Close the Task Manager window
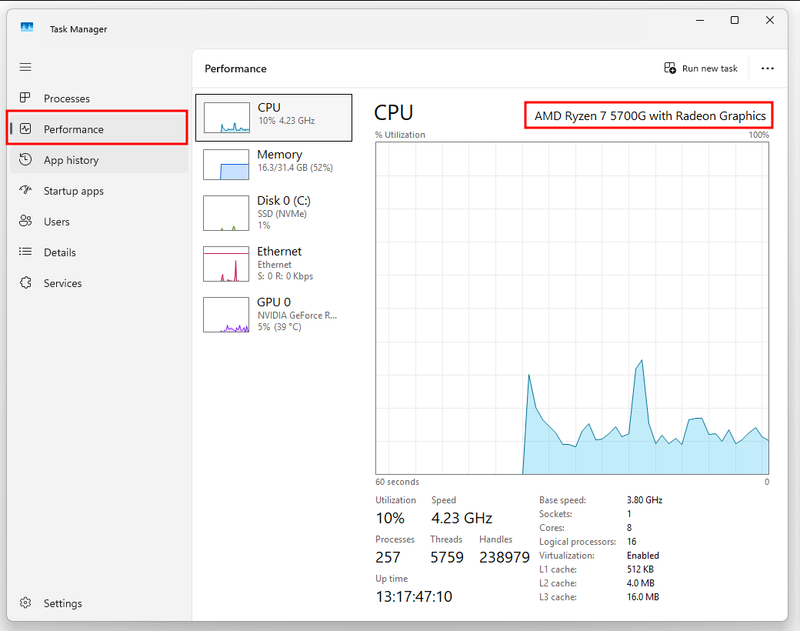Screen dimensions: 800x631 [770, 21]
